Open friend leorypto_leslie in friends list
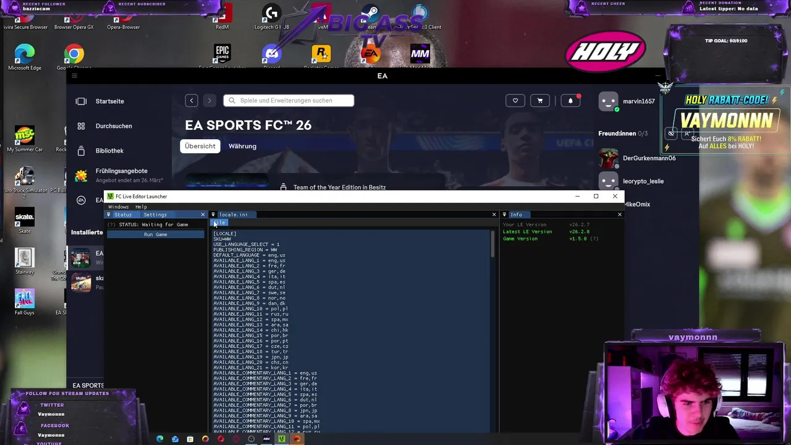Image resolution: width=791 pixels, height=445 pixels. (631, 181)
